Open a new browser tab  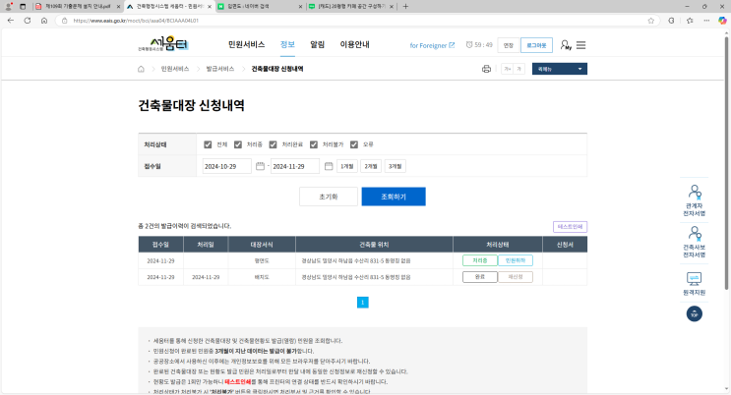coord(405,7)
